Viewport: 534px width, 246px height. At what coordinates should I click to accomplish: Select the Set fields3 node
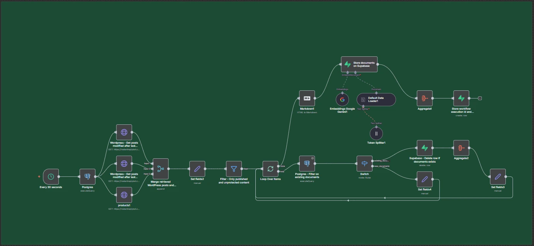498,177
